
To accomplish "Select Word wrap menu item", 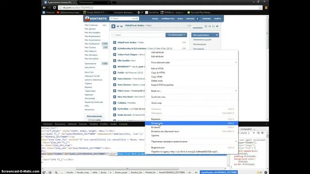I will [x=191, y=103].
